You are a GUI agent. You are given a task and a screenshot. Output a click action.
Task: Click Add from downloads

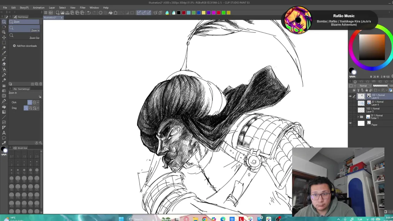[x=25, y=46]
